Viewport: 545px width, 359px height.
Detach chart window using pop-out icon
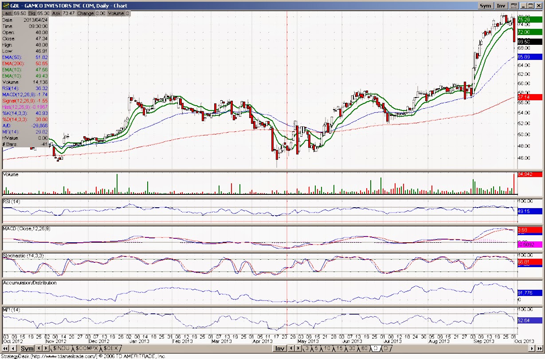[514, 5]
